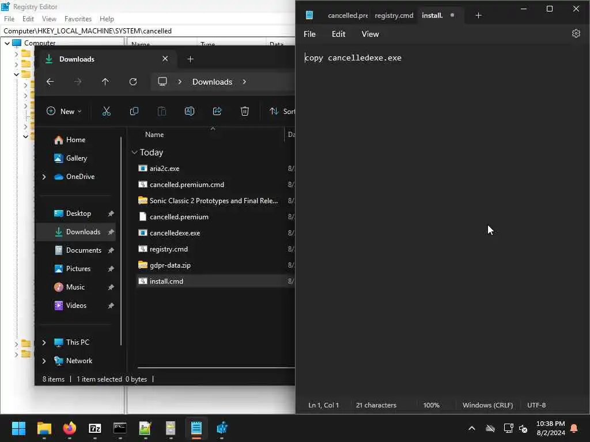Open Notepad File menu
This screenshot has width=590, height=442.
pos(309,34)
